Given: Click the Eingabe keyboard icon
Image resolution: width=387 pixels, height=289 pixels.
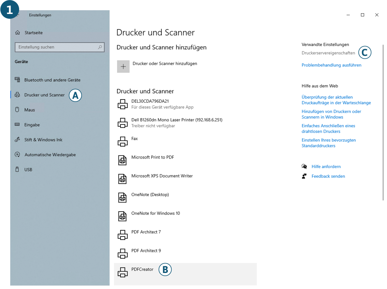Looking at the screenshot, I should 17,124.
